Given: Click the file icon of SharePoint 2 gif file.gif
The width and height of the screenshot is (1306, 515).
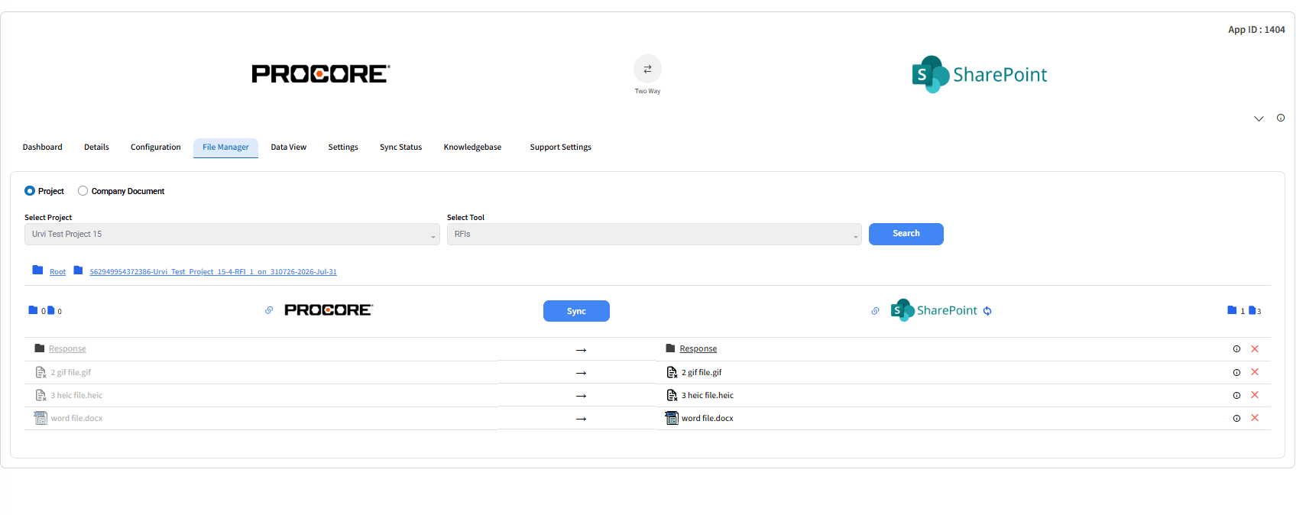Looking at the screenshot, I should point(672,372).
